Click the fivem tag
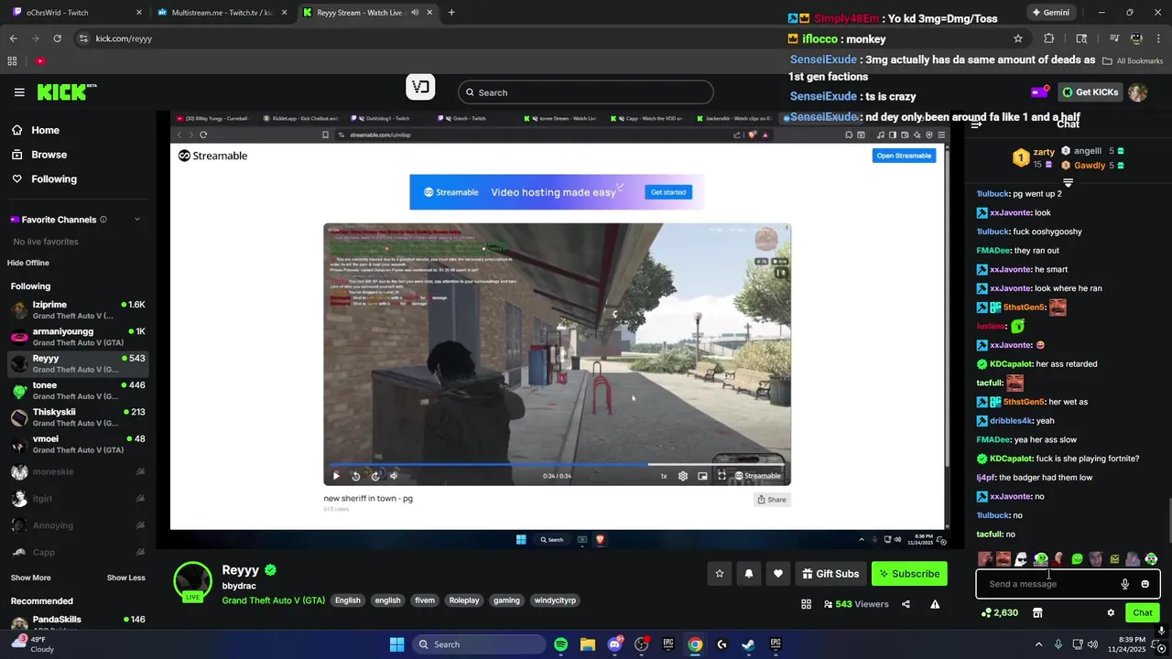This screenshot has width=1172, height=659. point(425,600)
